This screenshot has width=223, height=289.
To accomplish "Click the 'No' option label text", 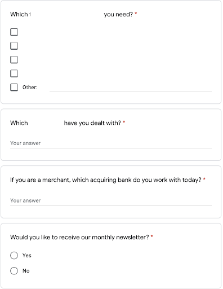I will tap(26, 271).
